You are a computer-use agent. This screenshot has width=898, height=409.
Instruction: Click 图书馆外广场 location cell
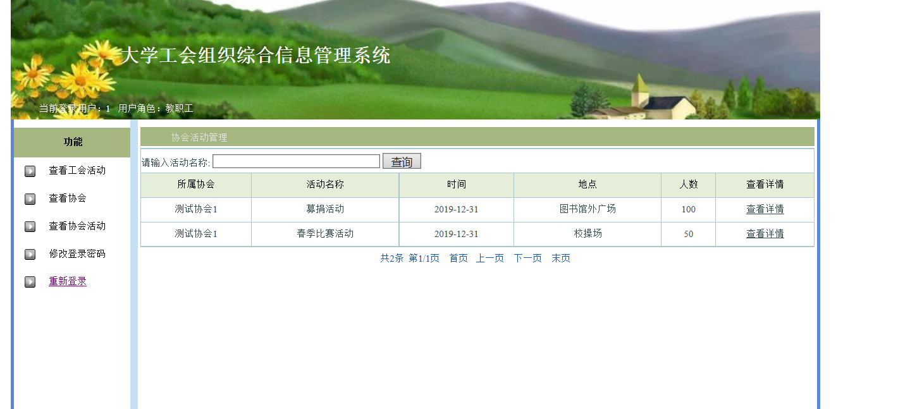(x=587, y=209)
